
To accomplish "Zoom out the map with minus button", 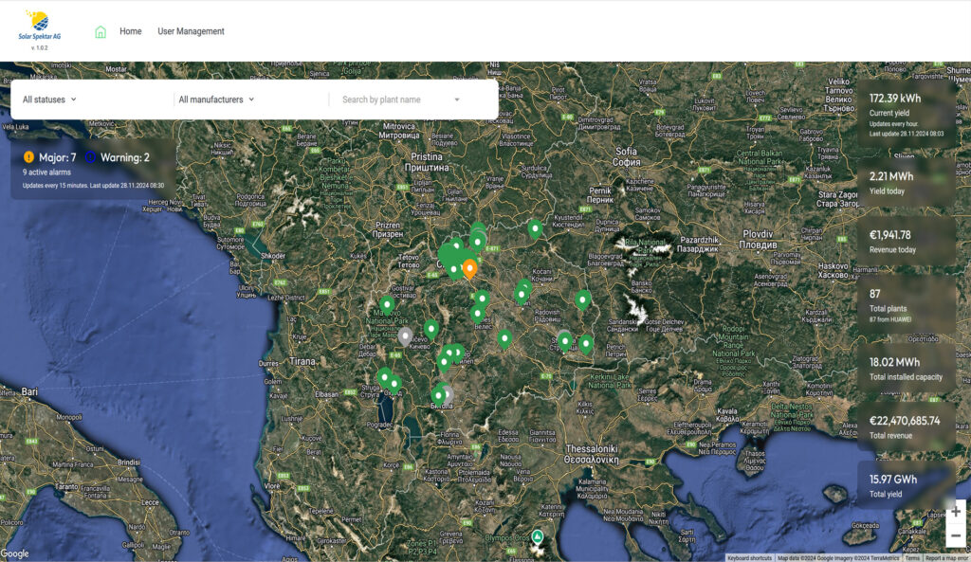I will tap(955, 536).
